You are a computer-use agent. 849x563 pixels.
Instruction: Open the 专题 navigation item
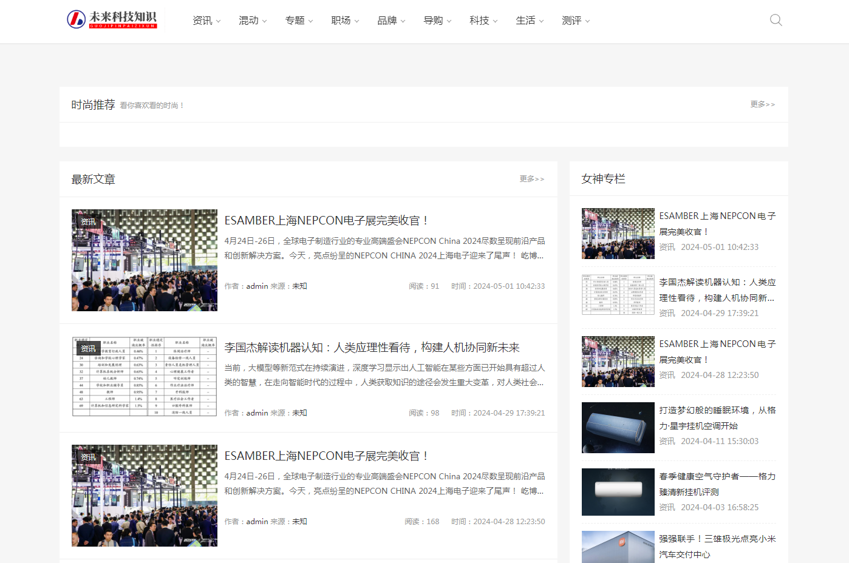[295, 21]
